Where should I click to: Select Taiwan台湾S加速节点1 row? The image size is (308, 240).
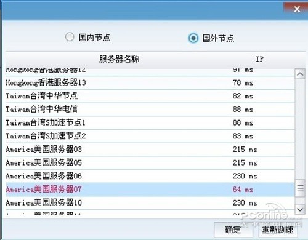pos(150,123)
